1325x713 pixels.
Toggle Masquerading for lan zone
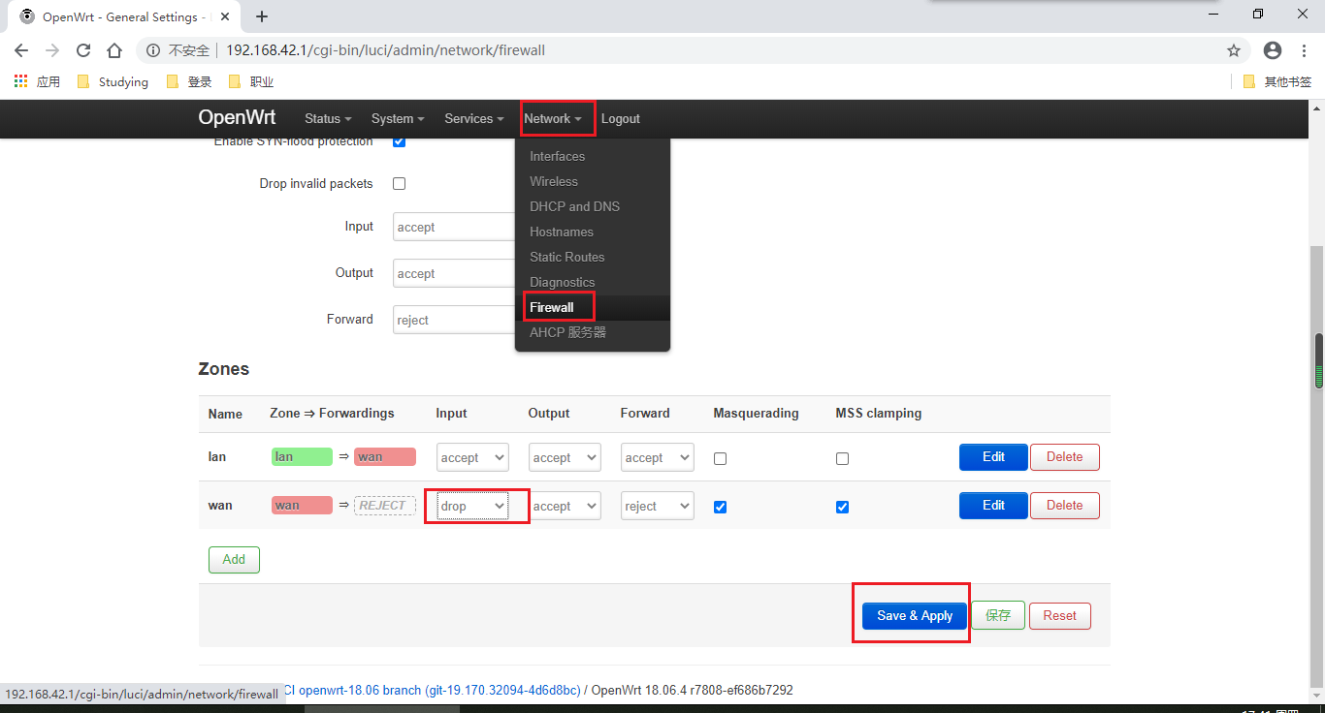pos(720,458)
